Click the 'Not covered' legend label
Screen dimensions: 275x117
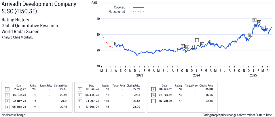click(x=117, y=12)
